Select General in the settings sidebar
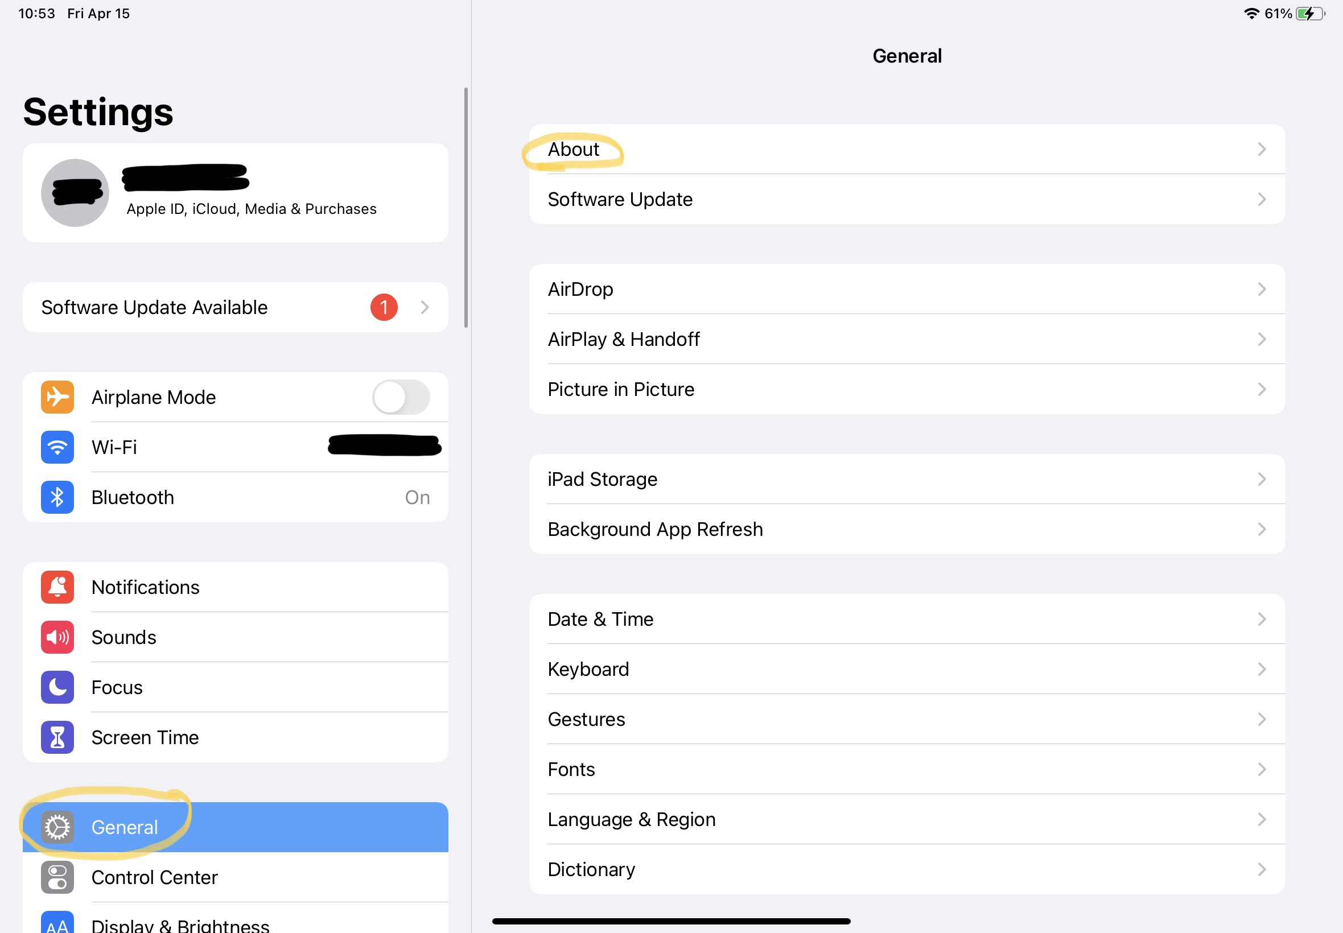The image size is (1343, 933). point(125,827)
